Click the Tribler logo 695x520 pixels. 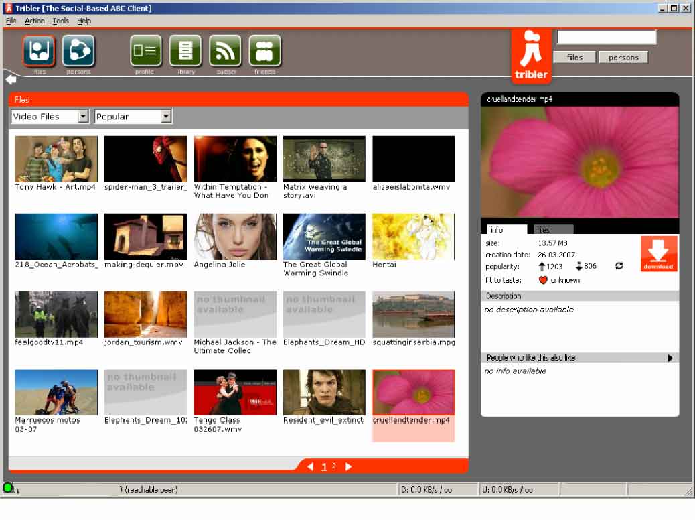tap(531, 56)
